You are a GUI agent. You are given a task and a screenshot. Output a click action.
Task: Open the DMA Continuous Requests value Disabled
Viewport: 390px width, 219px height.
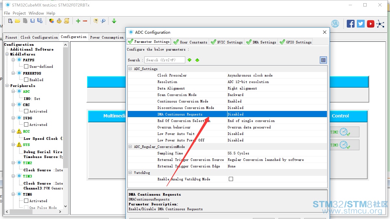coord(277,114)
